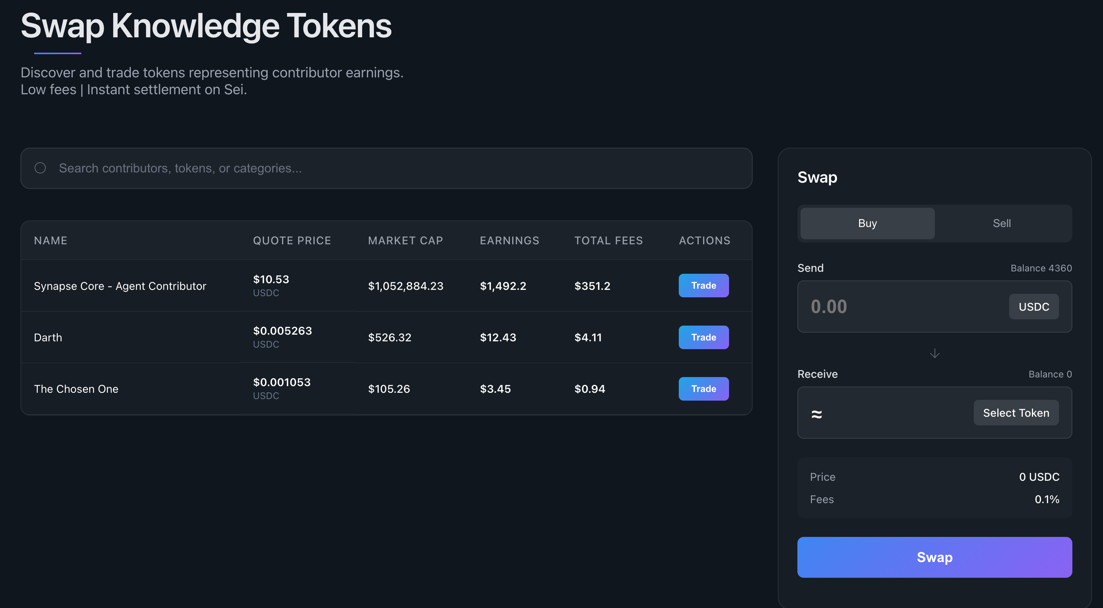Select The Chosen One row name
The height and width of the screenshot is (608, 1103).
pos(76,389)
